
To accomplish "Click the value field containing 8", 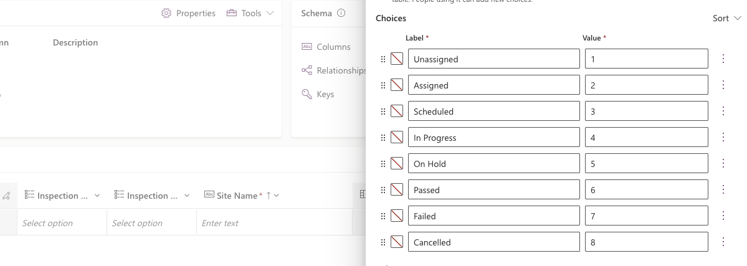I will (646, 242).
